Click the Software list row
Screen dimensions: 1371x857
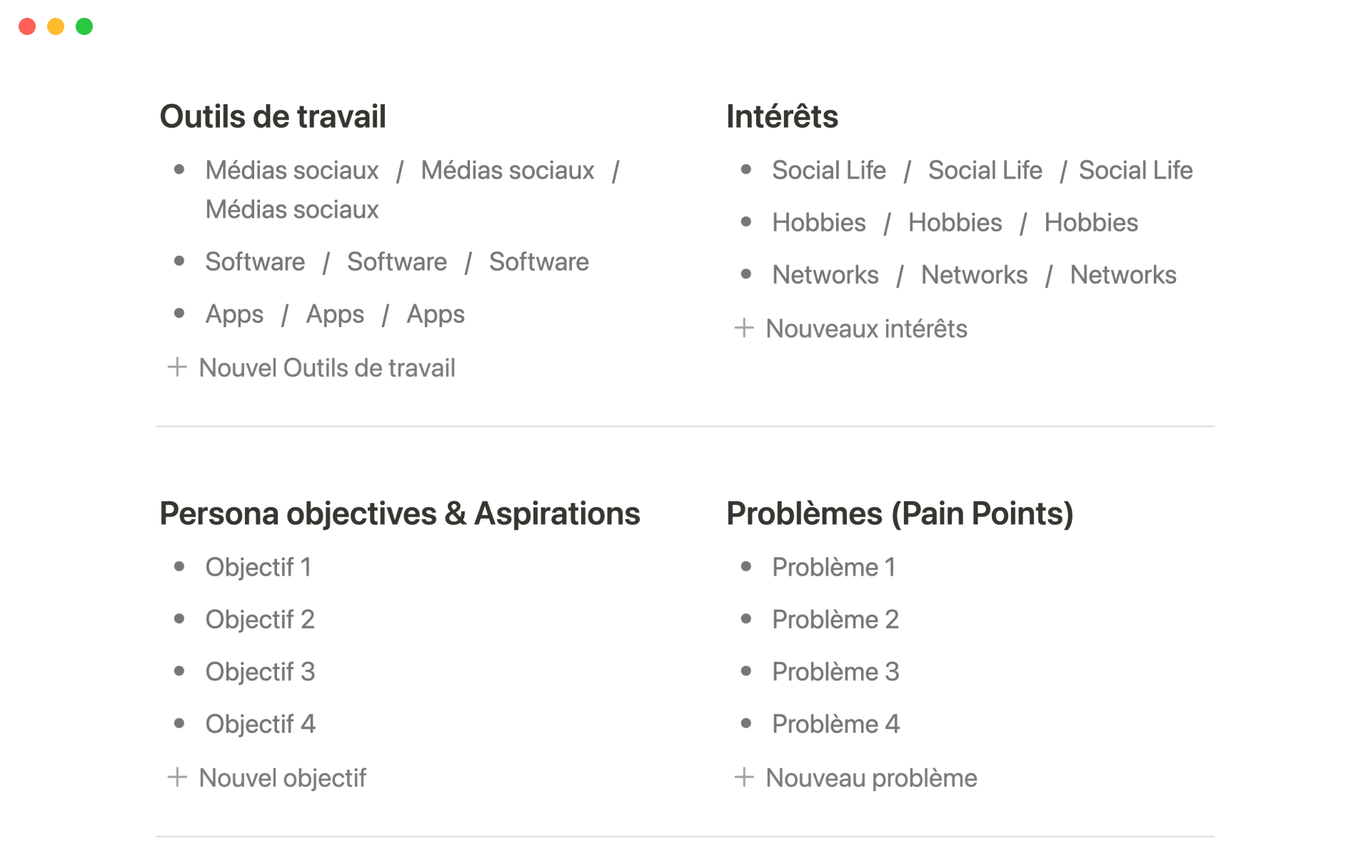coord(396,262)
